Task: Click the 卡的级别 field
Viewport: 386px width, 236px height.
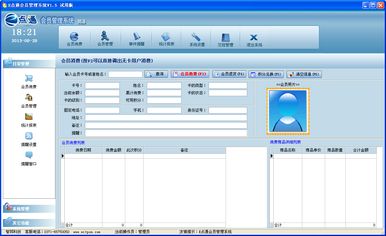Action: coord(102,100)
